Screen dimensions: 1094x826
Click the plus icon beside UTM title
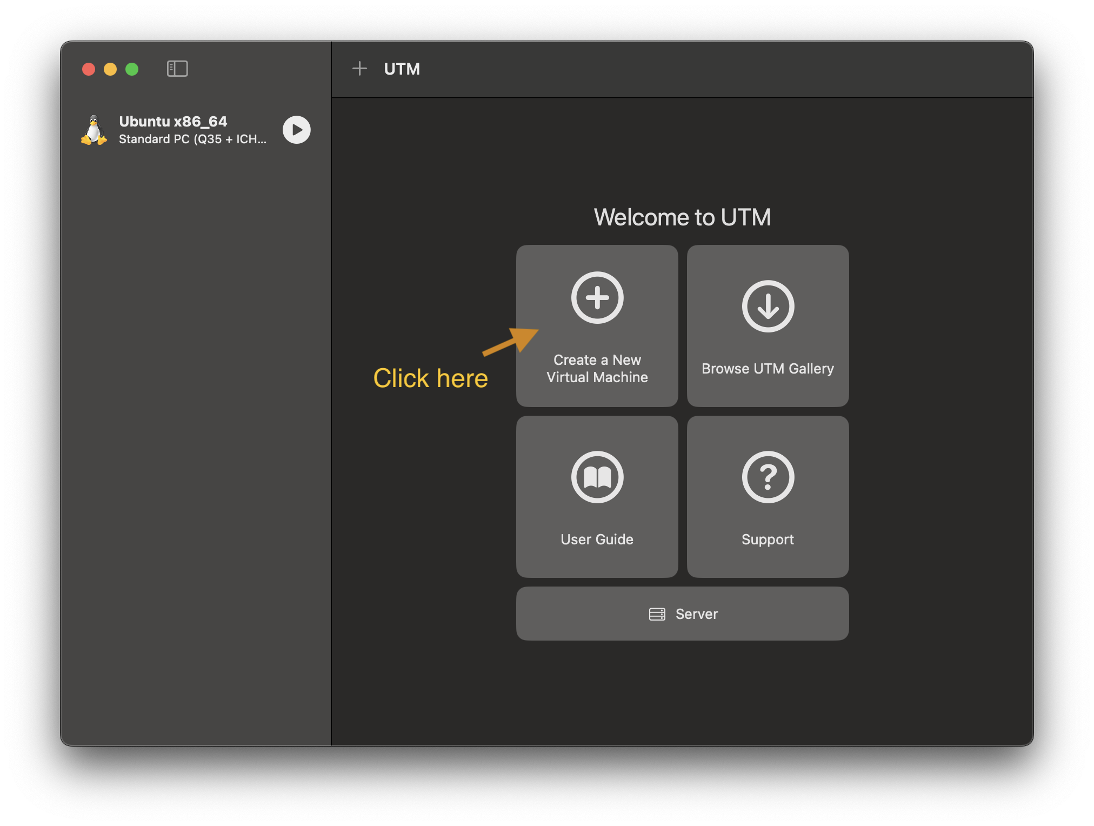point(359,69)
